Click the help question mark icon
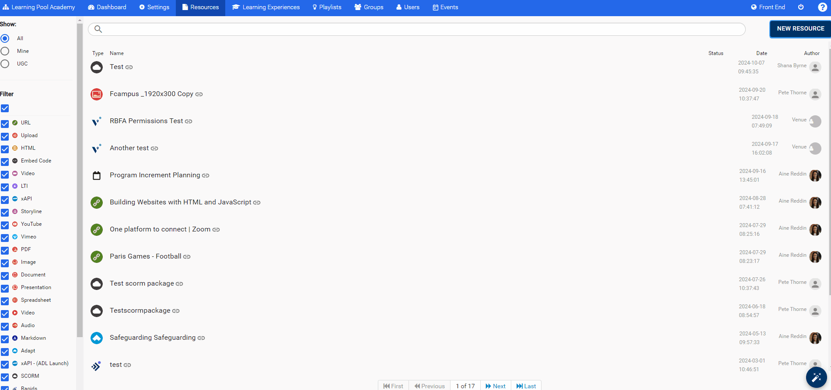Viewport: 831px width, 390px height. pos(822,7)
